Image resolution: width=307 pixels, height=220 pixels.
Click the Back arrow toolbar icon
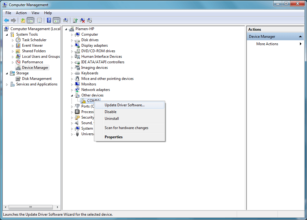click(6, 21)
